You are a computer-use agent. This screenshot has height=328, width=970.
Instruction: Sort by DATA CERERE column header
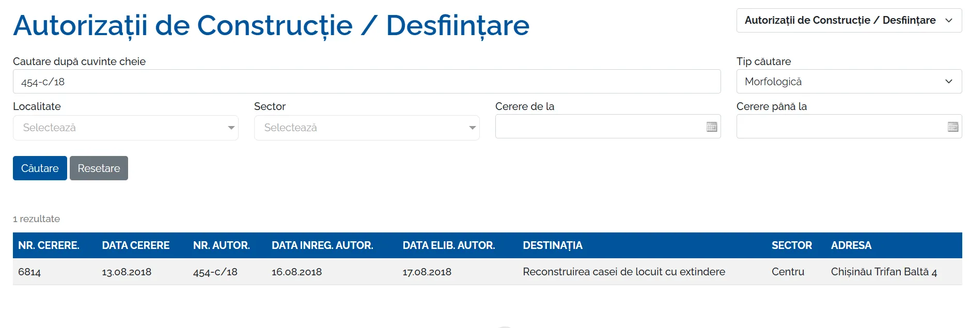(x=136, y=245)
